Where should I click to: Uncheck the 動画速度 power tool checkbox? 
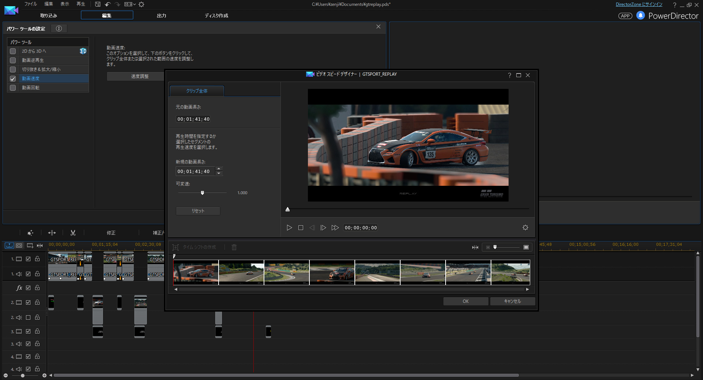tap(13, 79)
